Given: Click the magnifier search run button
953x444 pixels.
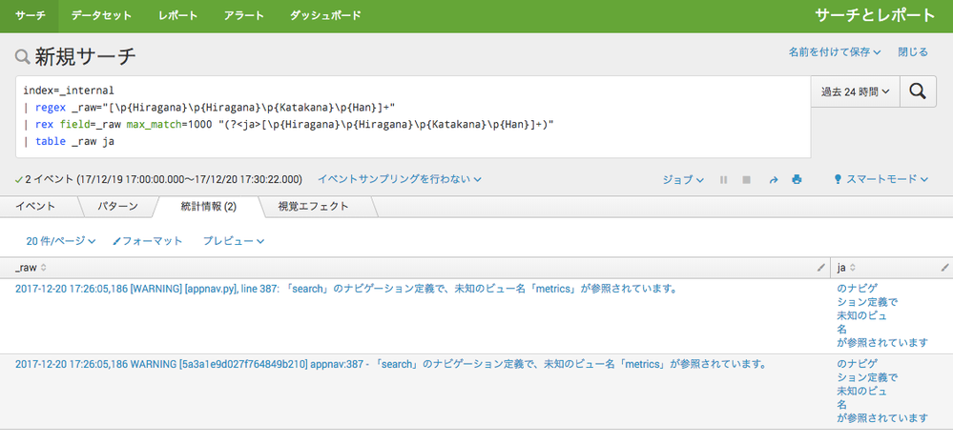Looking at the screenshot, I should (x=917, y=91).
